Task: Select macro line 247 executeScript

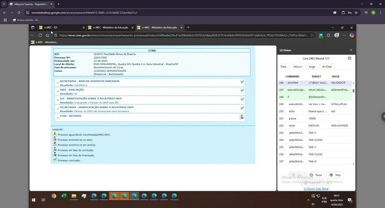Action: [x=315, y=90]
